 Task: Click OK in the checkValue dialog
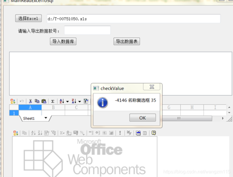(143, 118)
